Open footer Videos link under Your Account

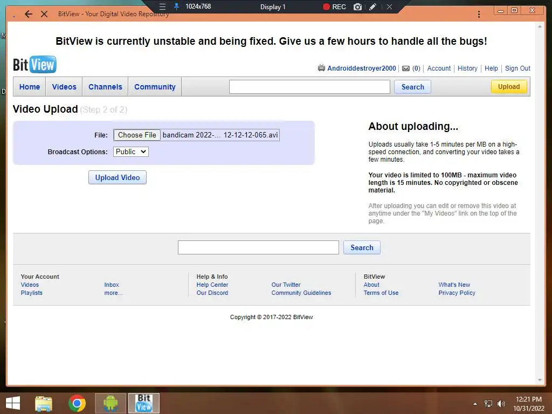[30, 285]
